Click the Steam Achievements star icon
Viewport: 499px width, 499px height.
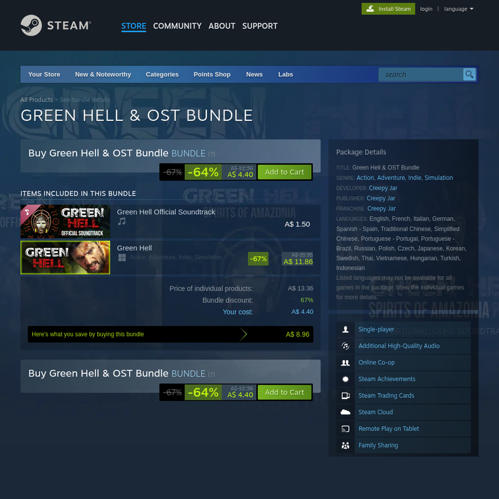pos(345,379)
